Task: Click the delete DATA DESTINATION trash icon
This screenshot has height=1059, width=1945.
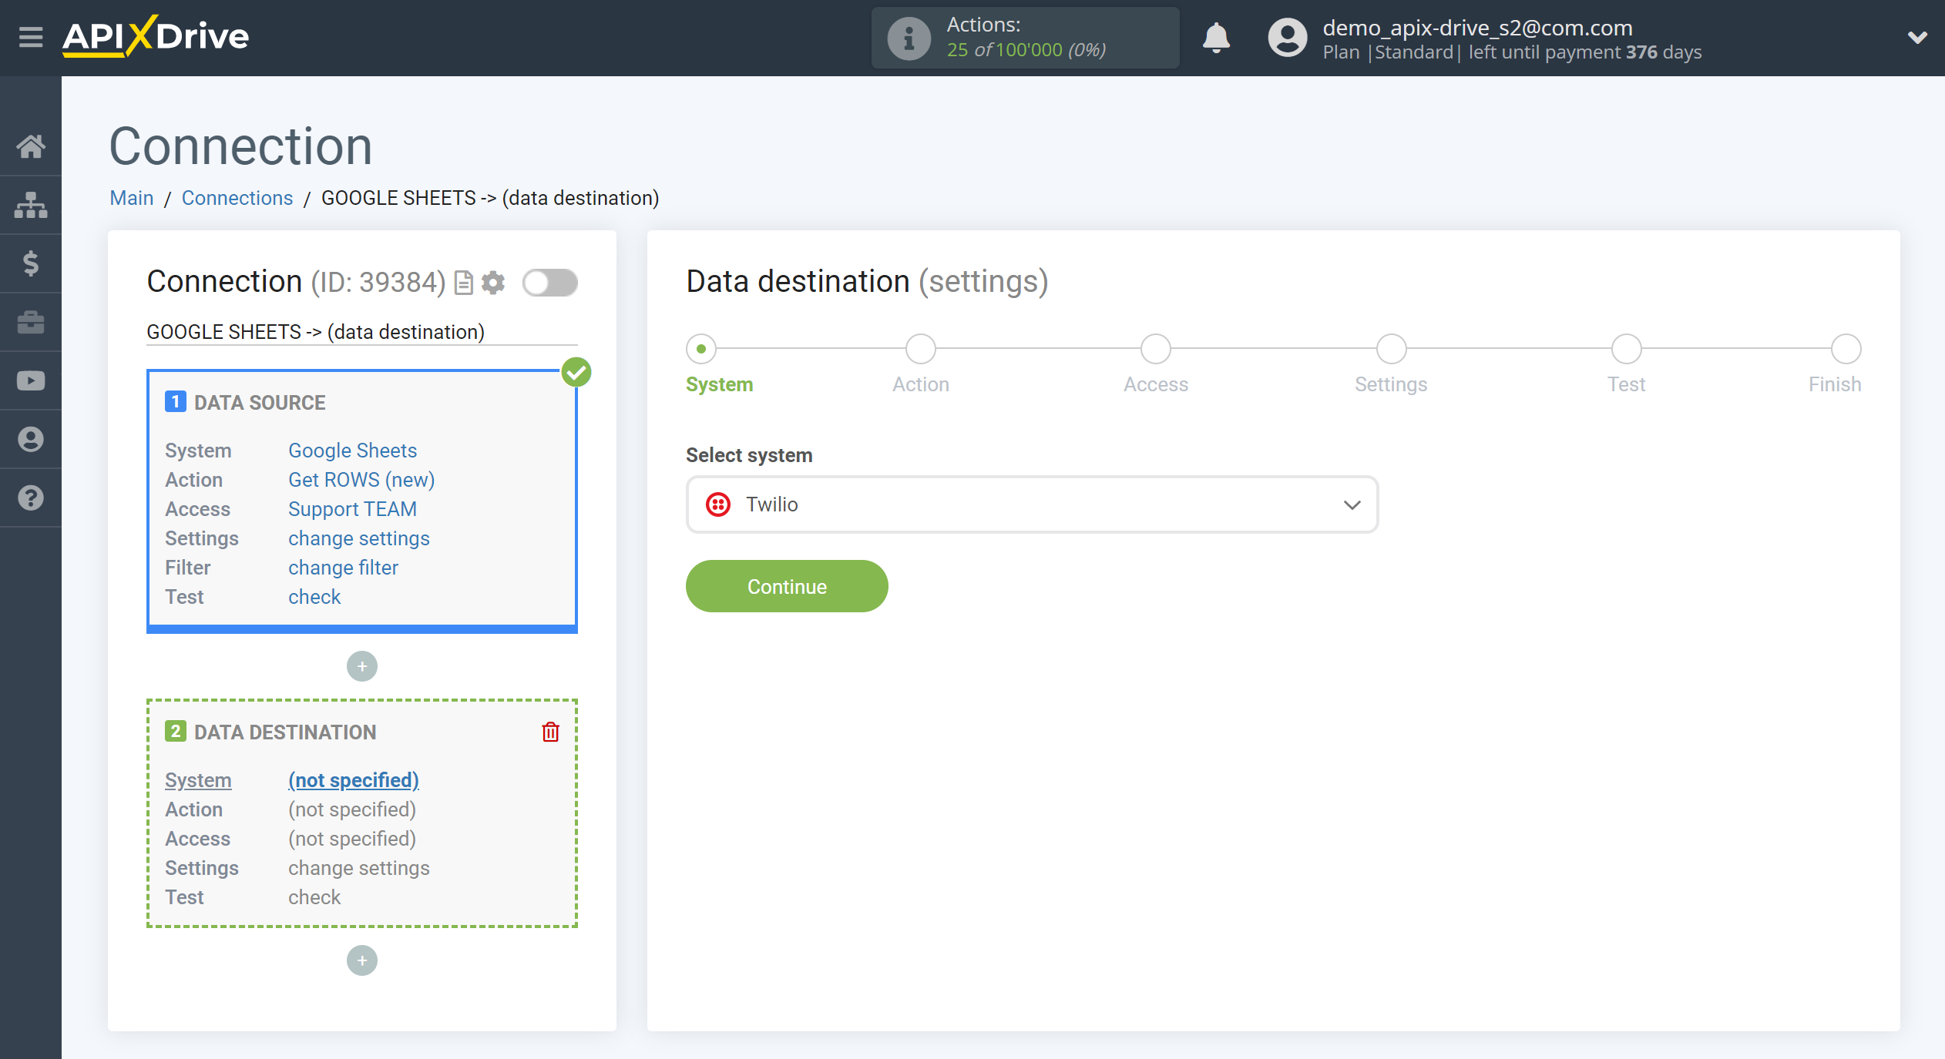Action: pos(550,732)
